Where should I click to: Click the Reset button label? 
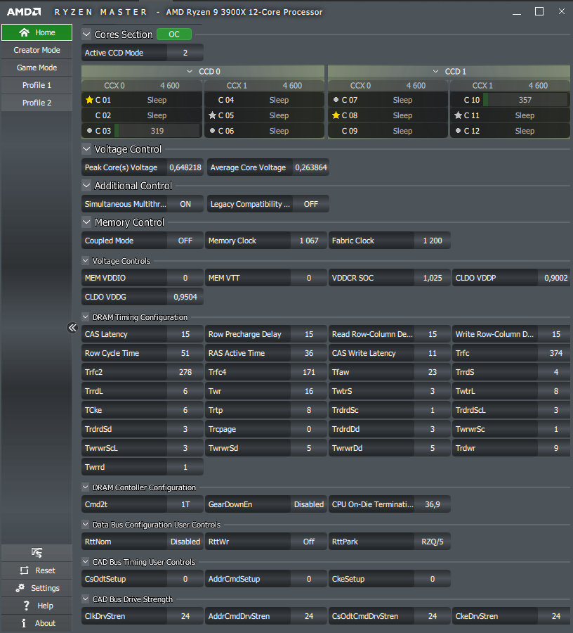point(45,570)
